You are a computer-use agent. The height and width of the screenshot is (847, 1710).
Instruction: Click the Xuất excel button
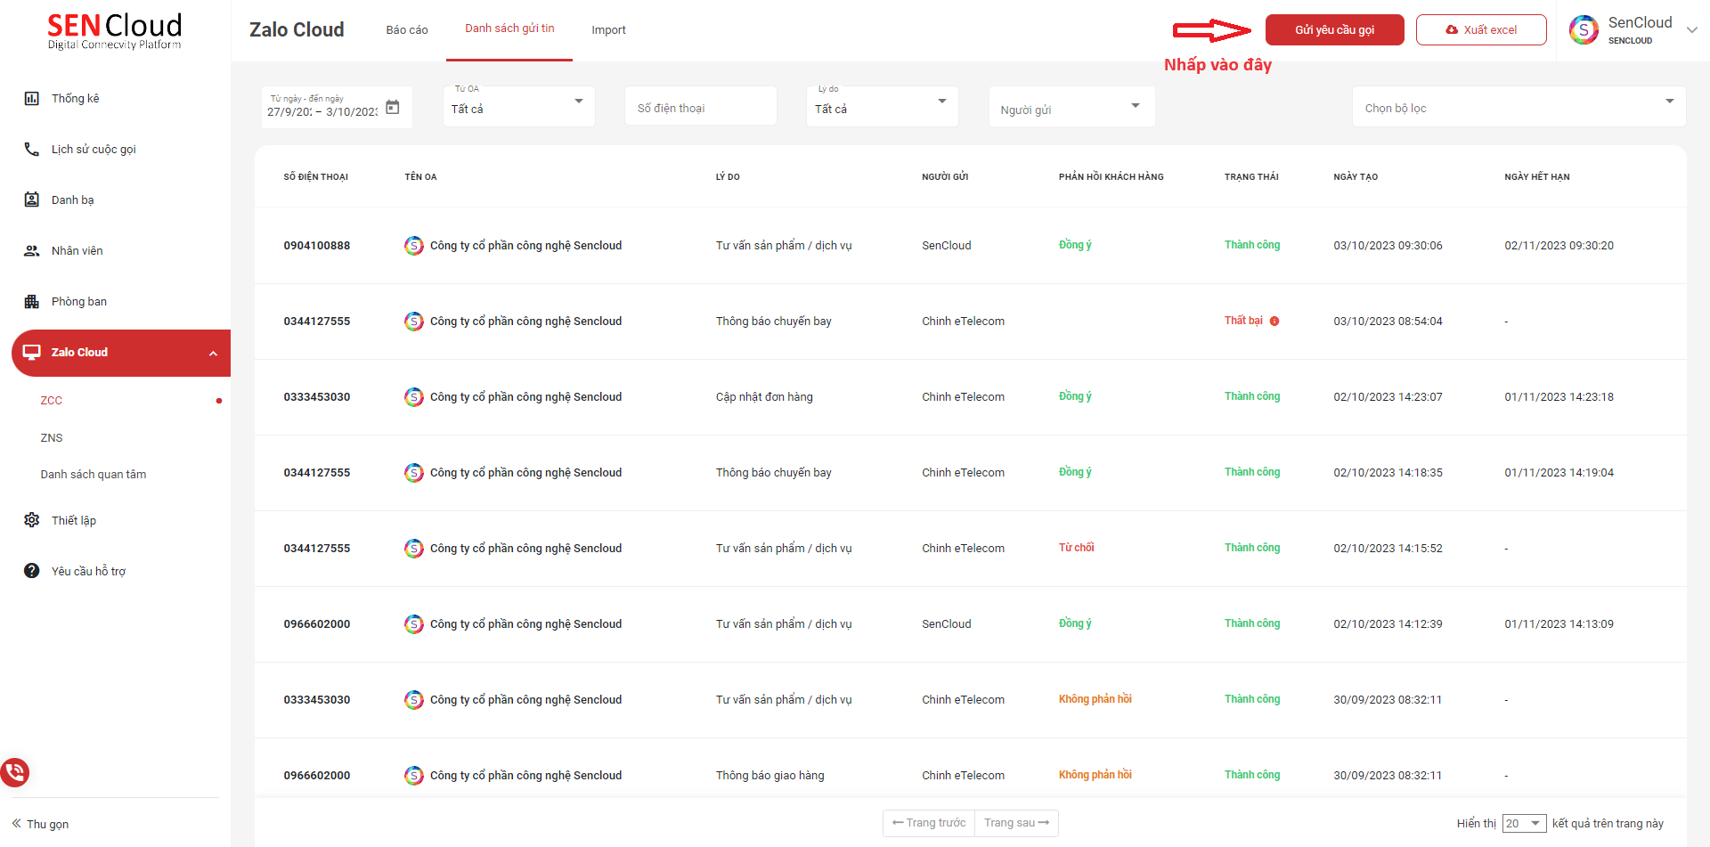[1480, 30]
